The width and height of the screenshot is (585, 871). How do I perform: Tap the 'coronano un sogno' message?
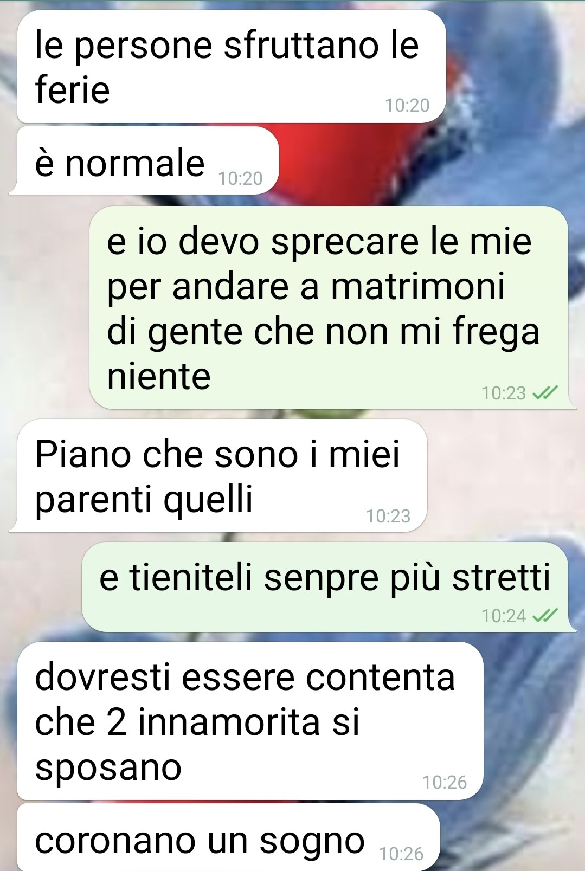tap(228, 837)
